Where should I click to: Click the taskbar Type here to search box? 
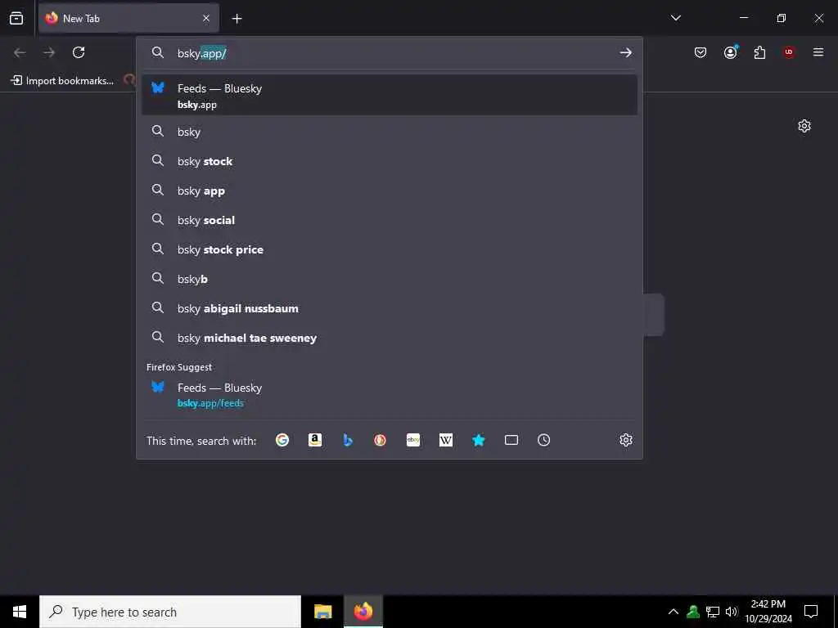[170, 612]
